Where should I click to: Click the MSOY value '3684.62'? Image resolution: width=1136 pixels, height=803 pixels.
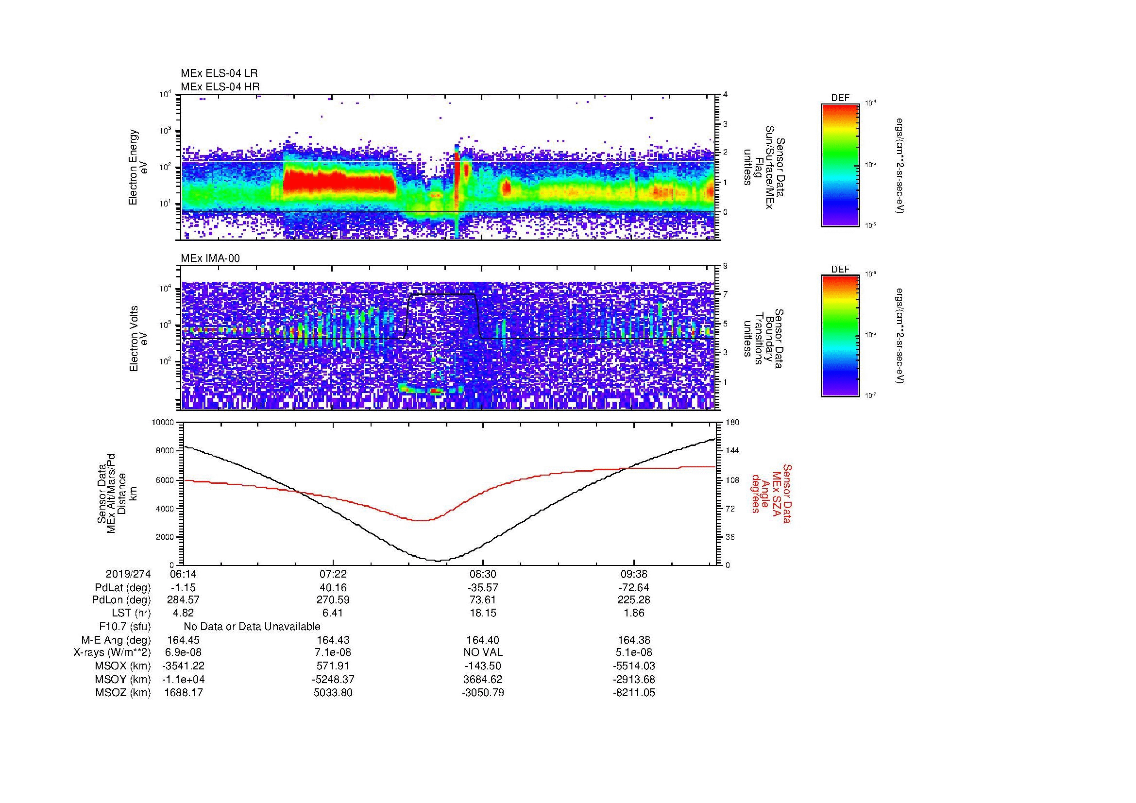(483, 679)
